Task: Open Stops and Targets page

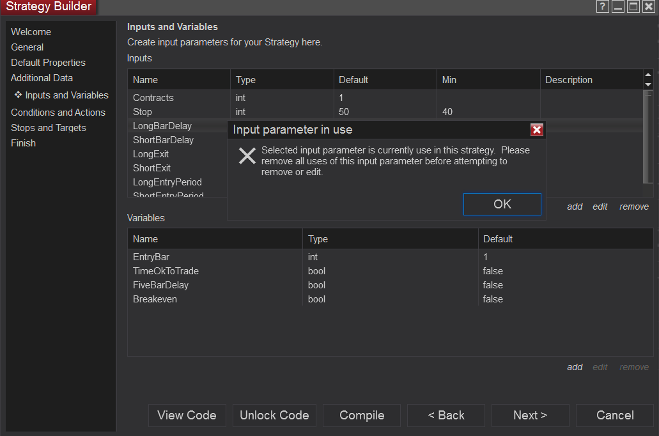Action: click(x=49, y=128)
